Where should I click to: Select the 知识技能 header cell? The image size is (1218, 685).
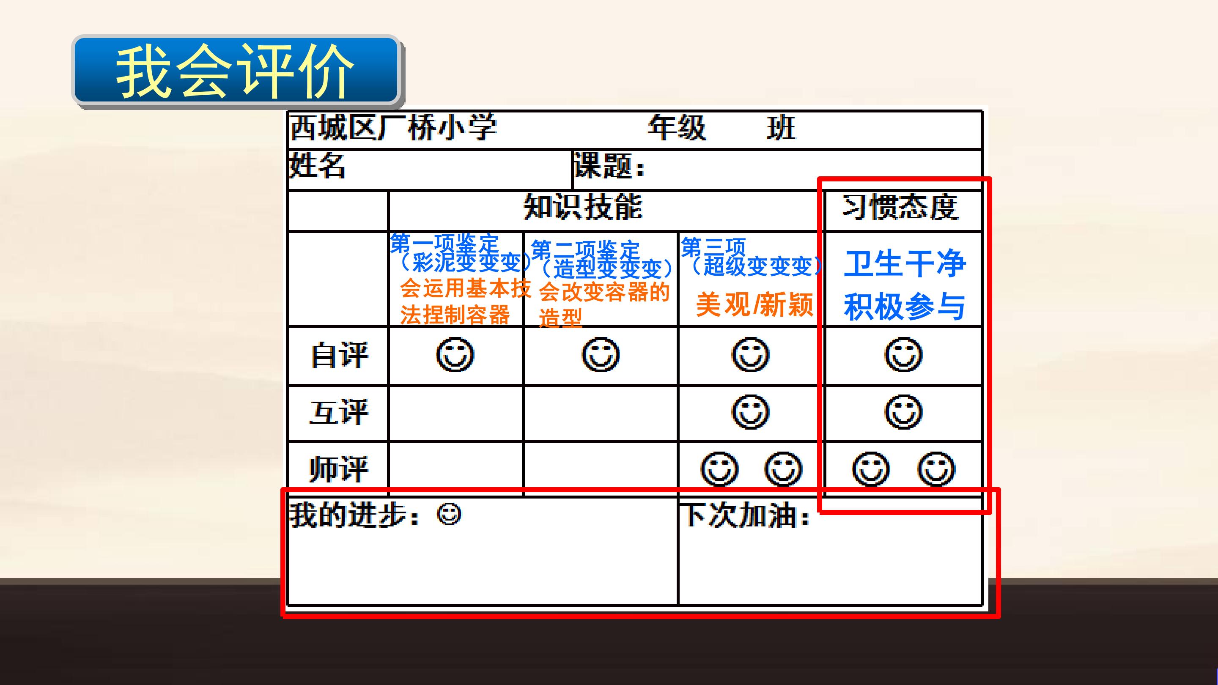click(x=606, y=211)
